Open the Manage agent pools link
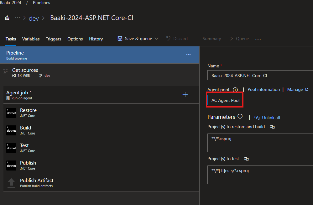 pos(295,90)
